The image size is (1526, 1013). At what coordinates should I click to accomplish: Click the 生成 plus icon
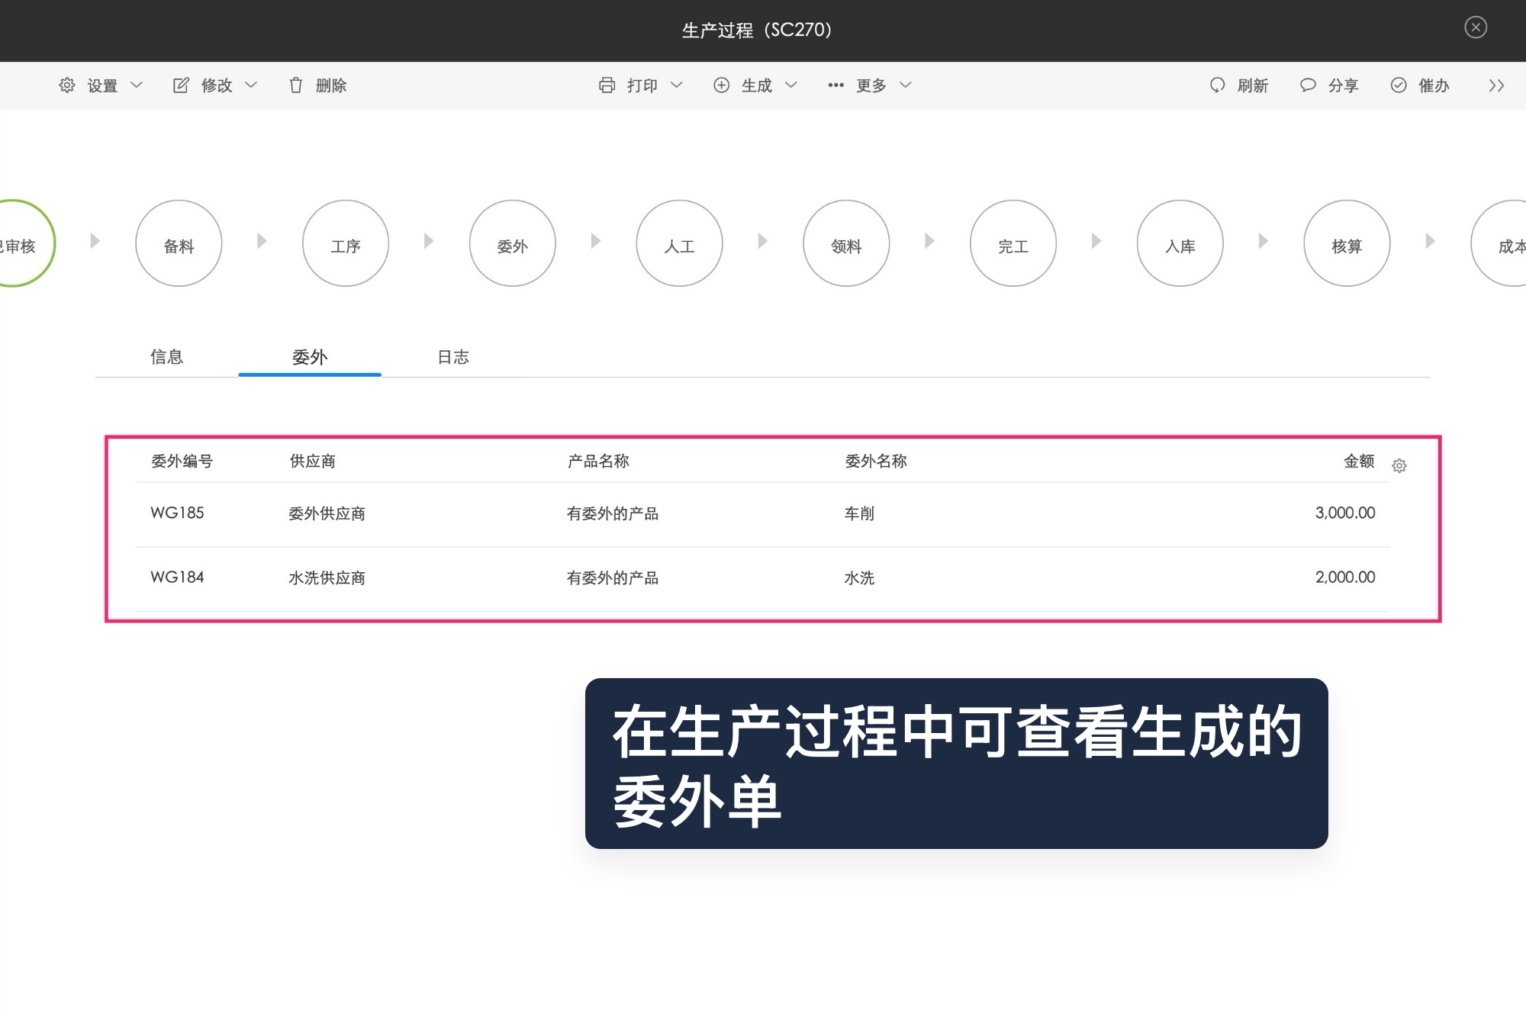click(721, 85)
